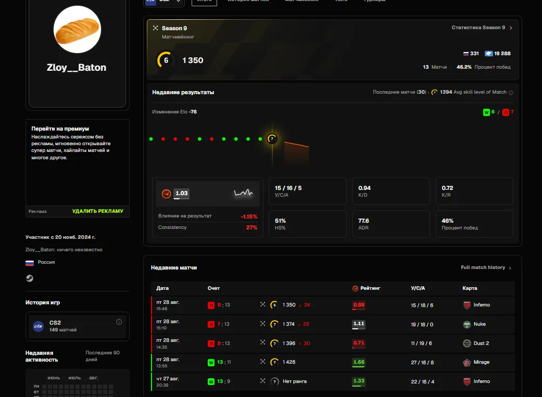This screenshot has height=397, width=542.
Task: Click the Mirage map icon
Action: [467, 363]
